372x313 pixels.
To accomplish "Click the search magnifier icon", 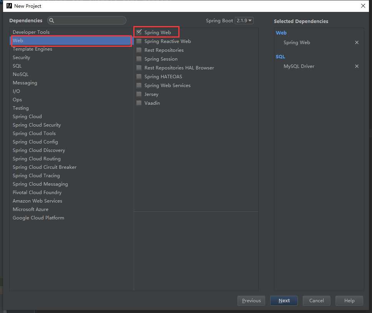I will click(51, 21).
